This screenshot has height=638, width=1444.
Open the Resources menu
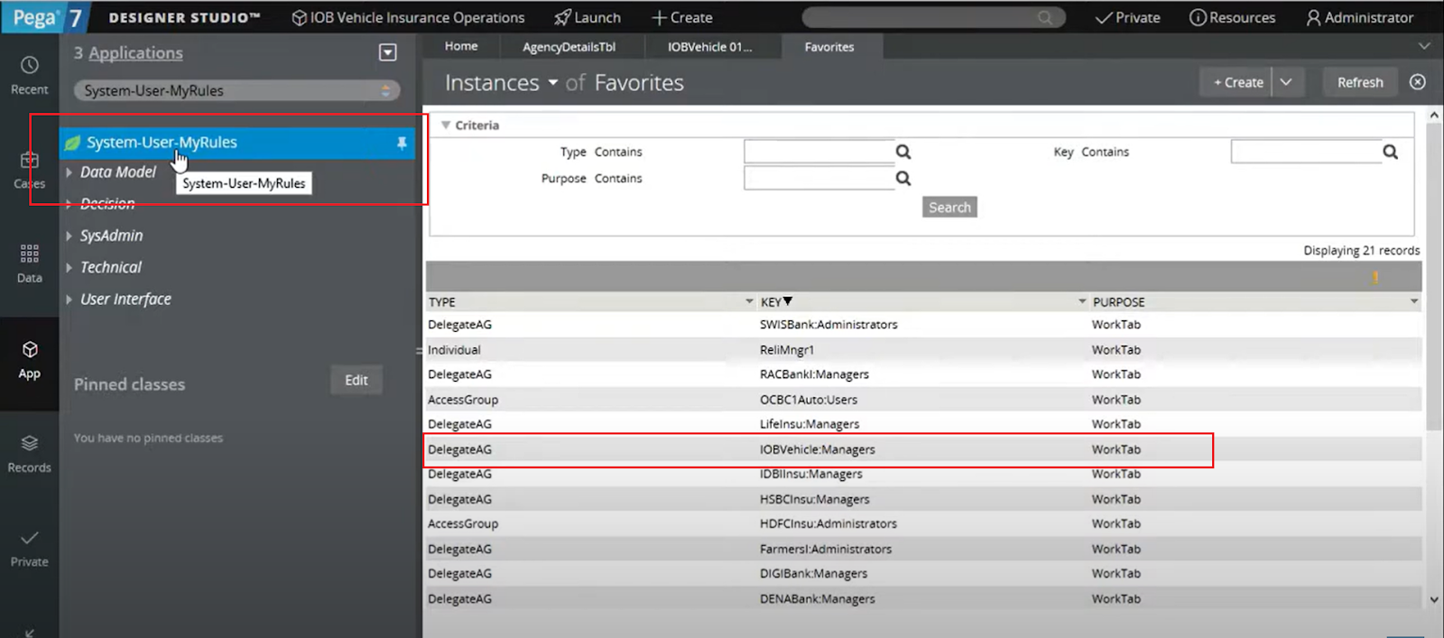coord(1232,17)
